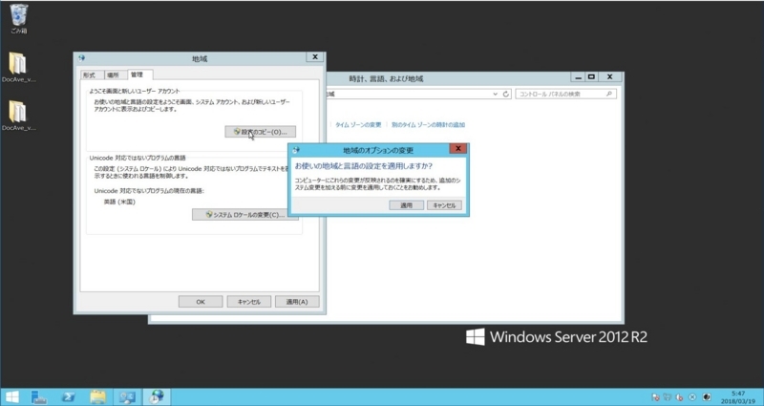Close the 地域 window

315,57
